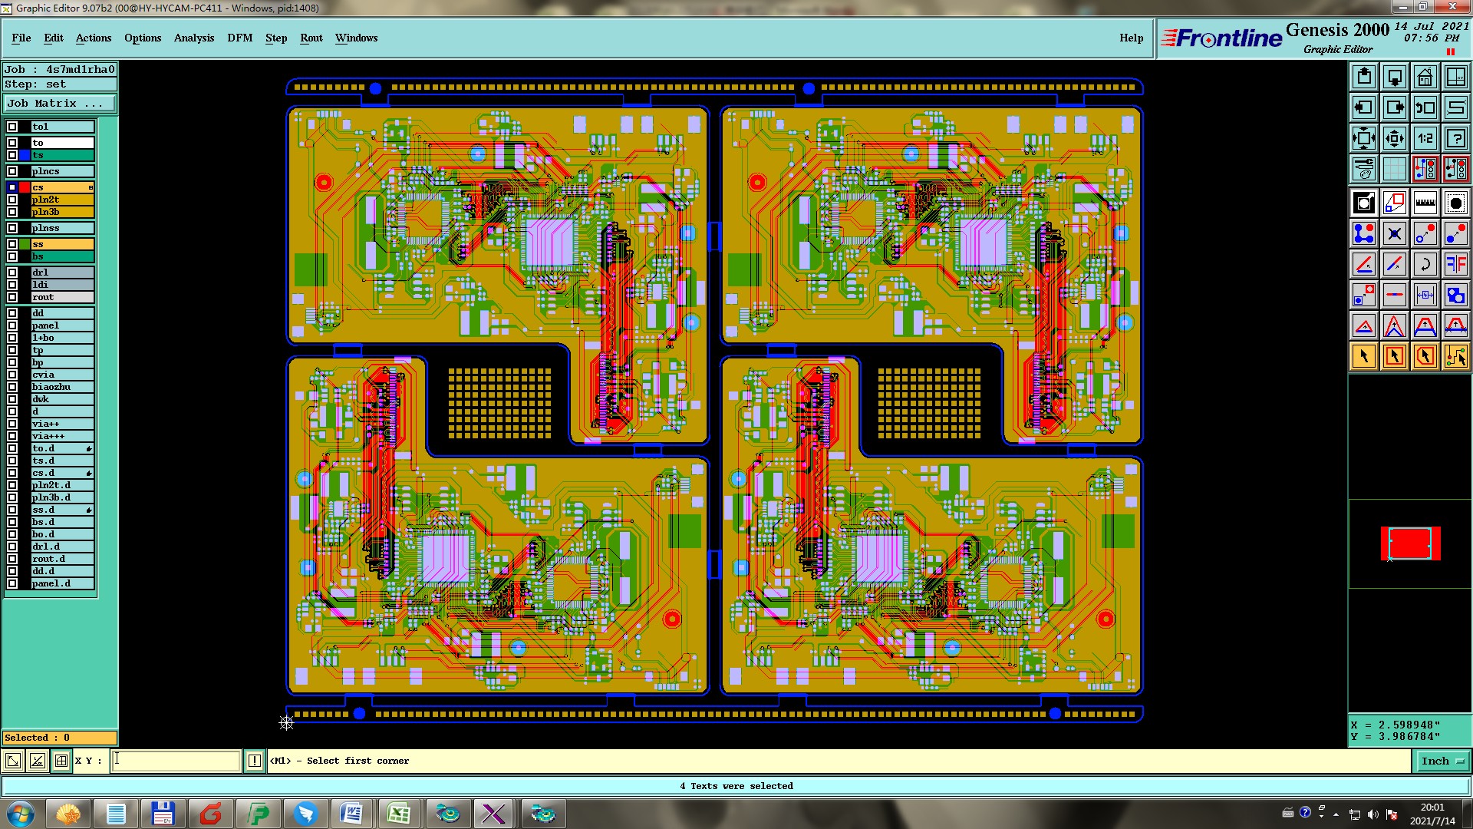Click the net selection arrow tool

(x=1455, y=356)
